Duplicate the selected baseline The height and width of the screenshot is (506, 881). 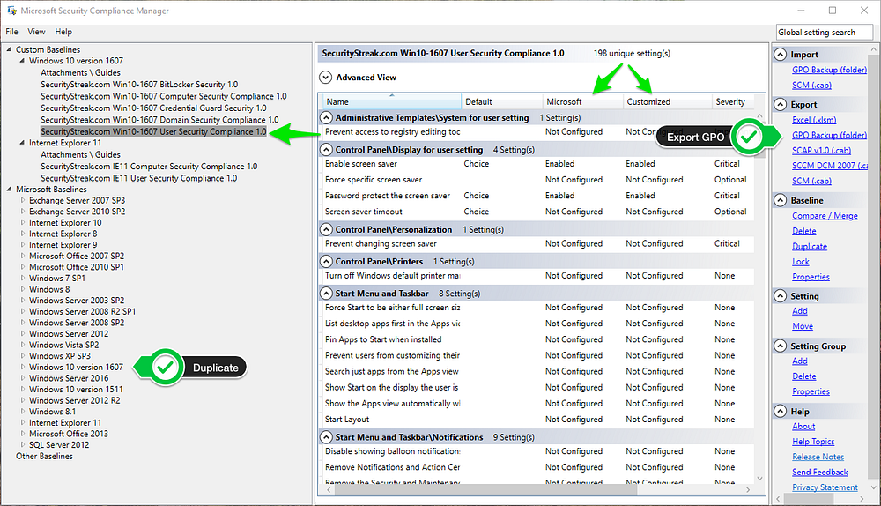pyautogui.click(x=810, y=246)
